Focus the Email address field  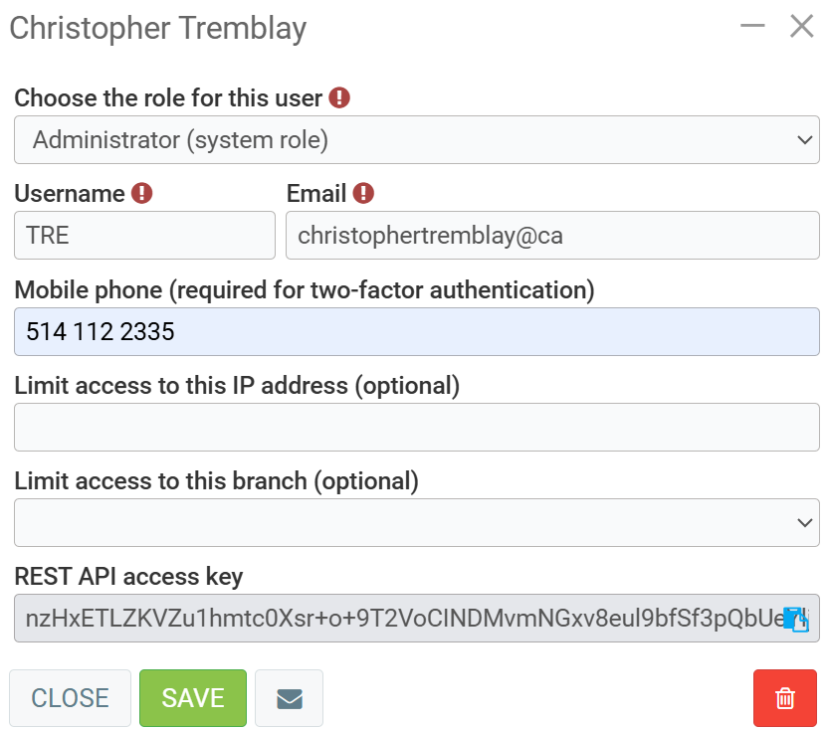(x=552, y=236)
